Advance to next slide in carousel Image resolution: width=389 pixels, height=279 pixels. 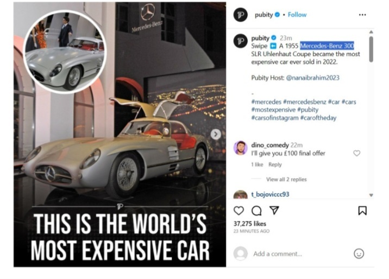coord(216,134)
